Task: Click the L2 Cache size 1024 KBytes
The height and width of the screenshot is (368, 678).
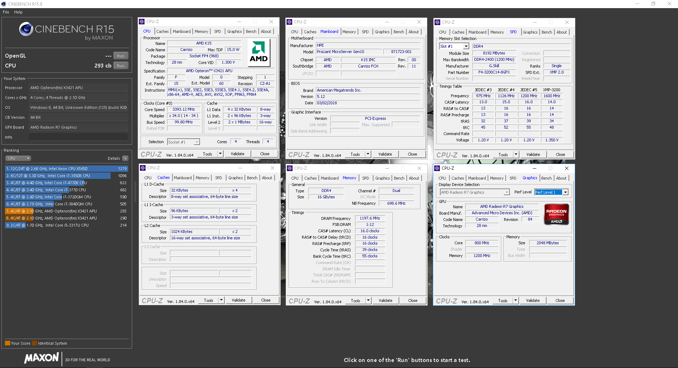Action: [194, 232]
